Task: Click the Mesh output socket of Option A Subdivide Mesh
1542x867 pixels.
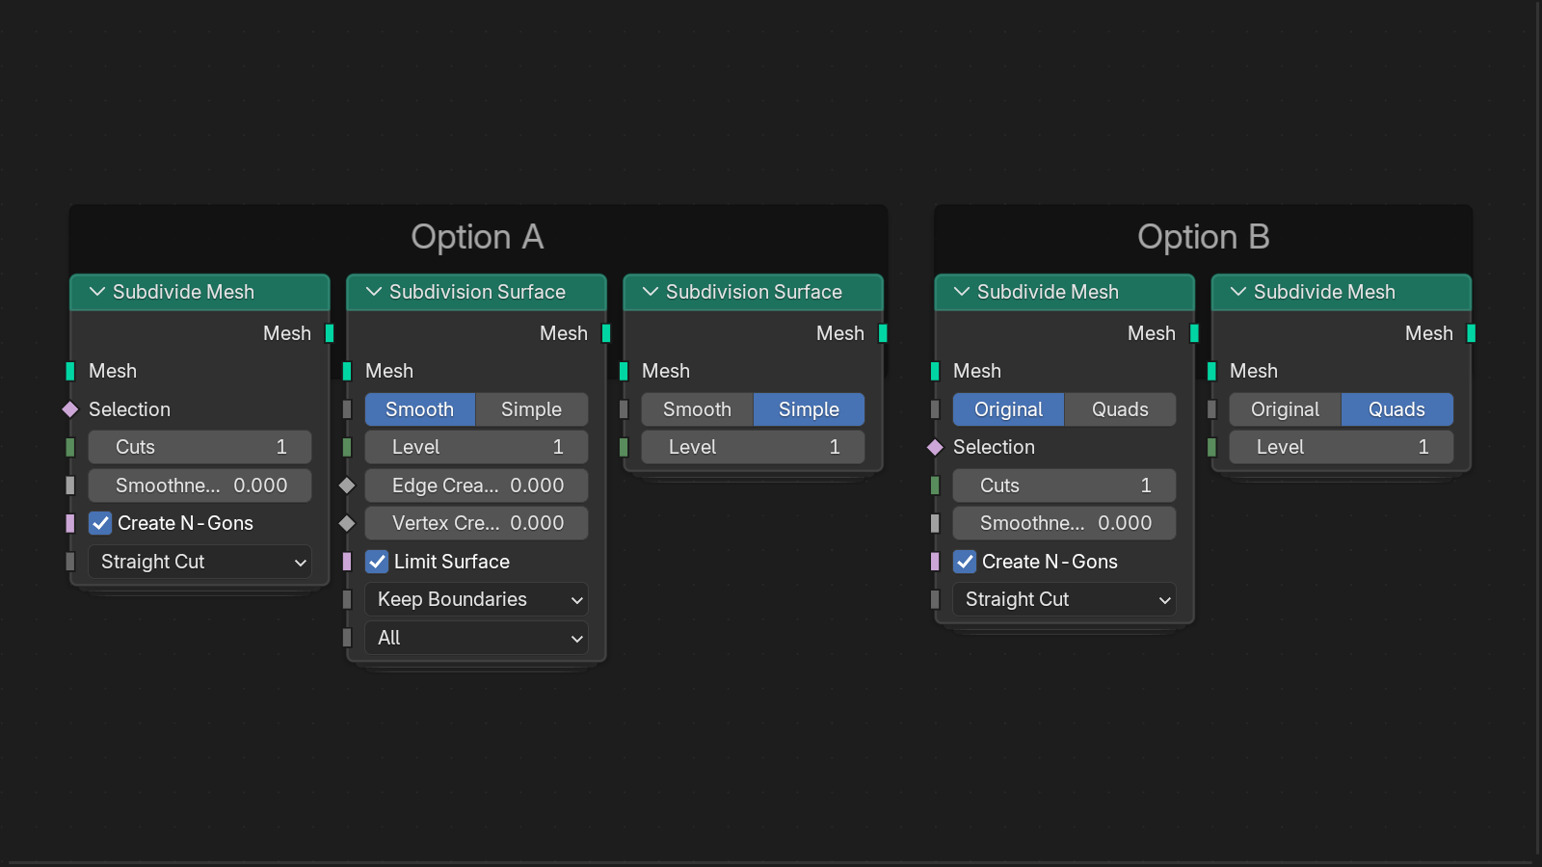Action: [330, 333]
